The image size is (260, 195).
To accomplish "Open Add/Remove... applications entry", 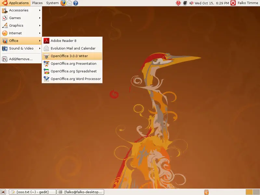I will [21, 59].
